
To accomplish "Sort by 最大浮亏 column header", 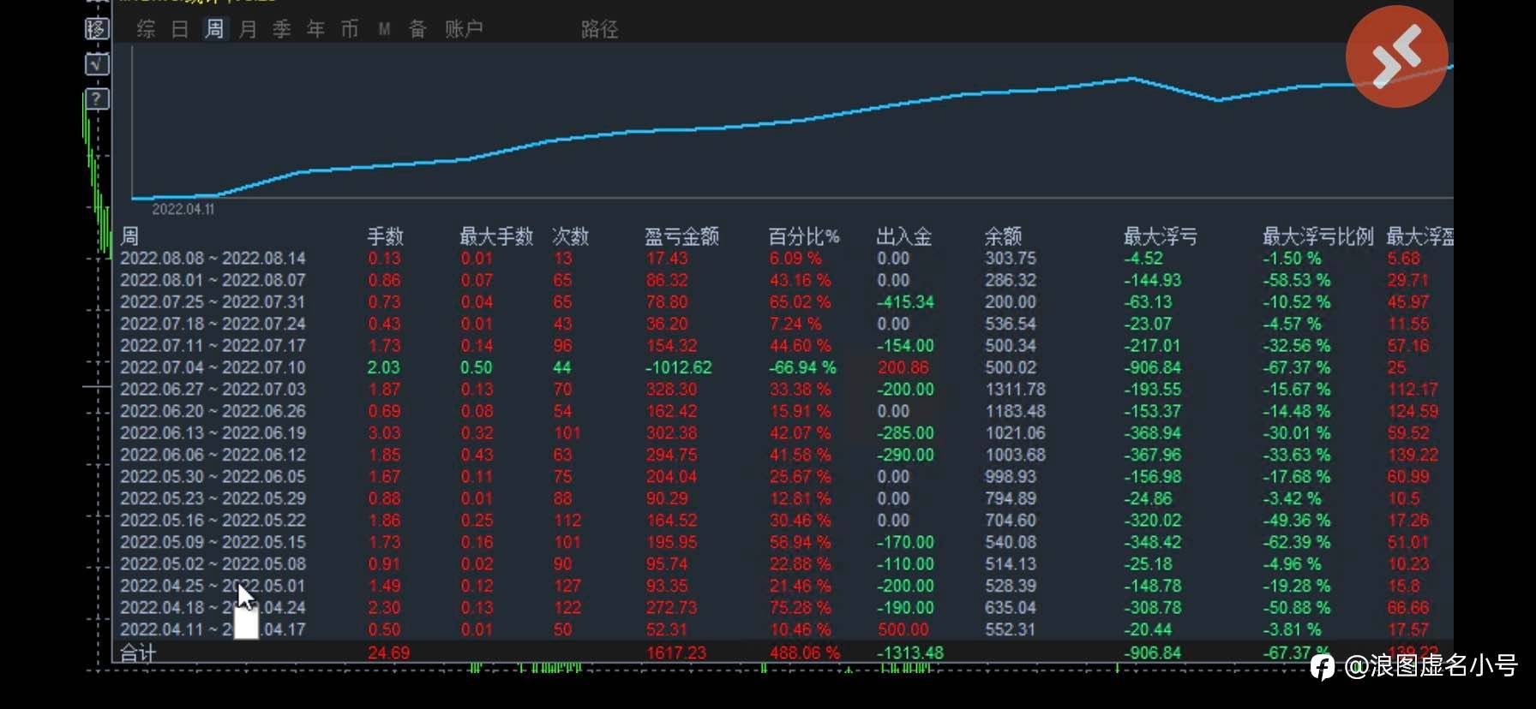I will (x=1161, y=236).
